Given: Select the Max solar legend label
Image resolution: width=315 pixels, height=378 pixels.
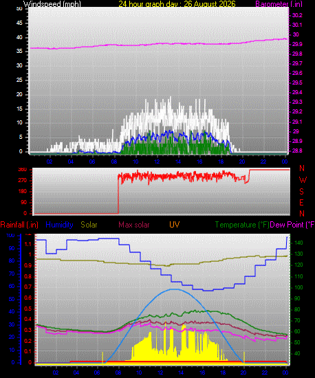Looking at the screenshot, I should [134, 225].
